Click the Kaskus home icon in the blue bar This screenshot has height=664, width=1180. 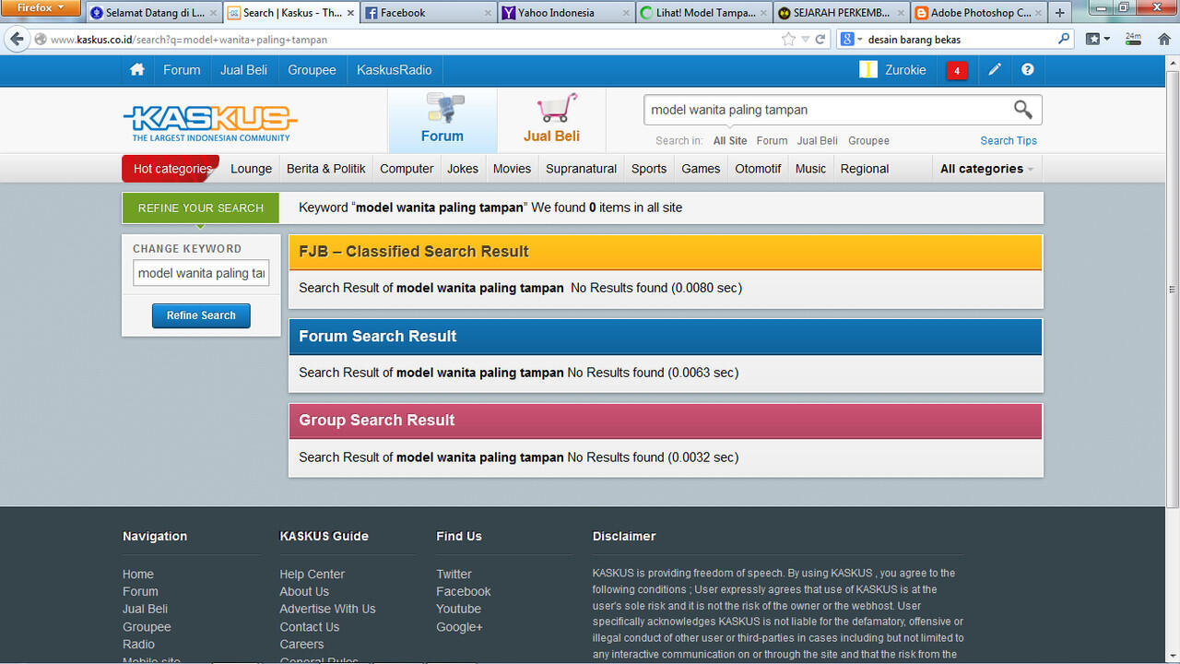(137, 70)
